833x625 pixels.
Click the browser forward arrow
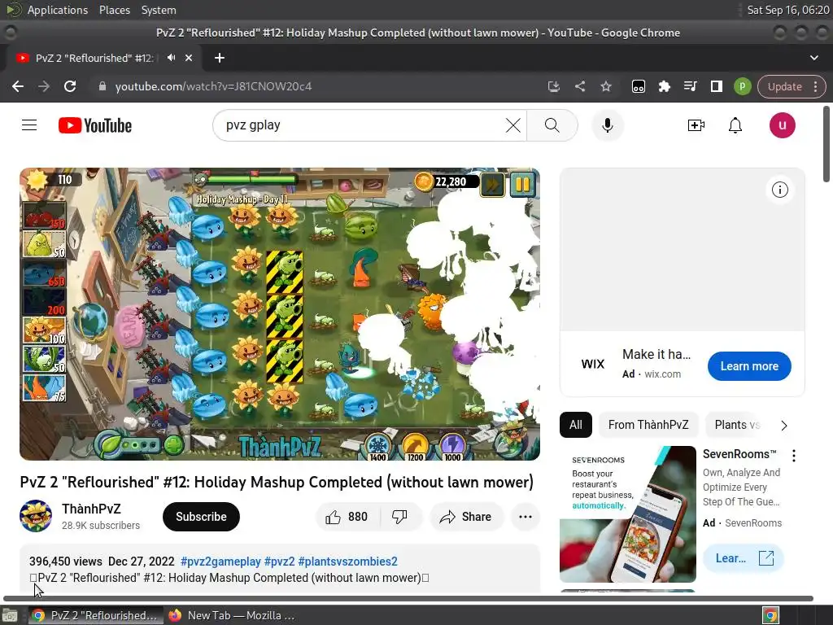coord(44,86)
